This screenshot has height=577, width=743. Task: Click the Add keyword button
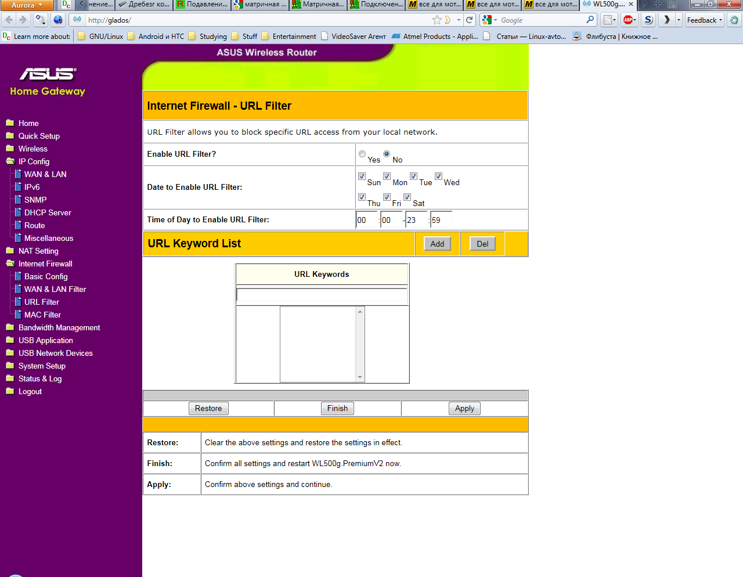tap(437, 244)
